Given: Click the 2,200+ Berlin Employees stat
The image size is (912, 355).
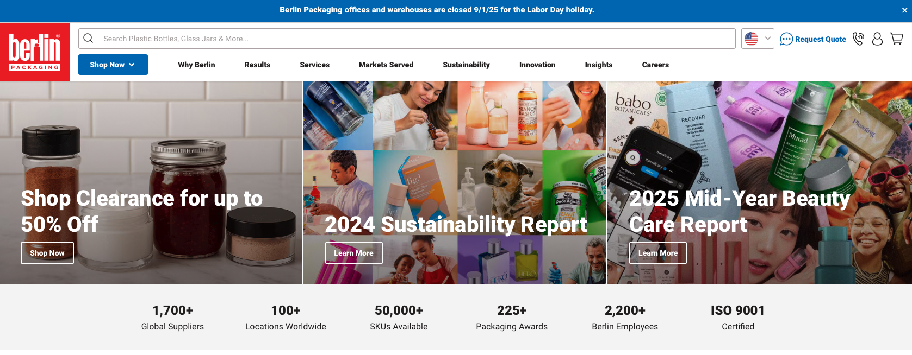Looking at the screenshot, I should click(625, 318).
